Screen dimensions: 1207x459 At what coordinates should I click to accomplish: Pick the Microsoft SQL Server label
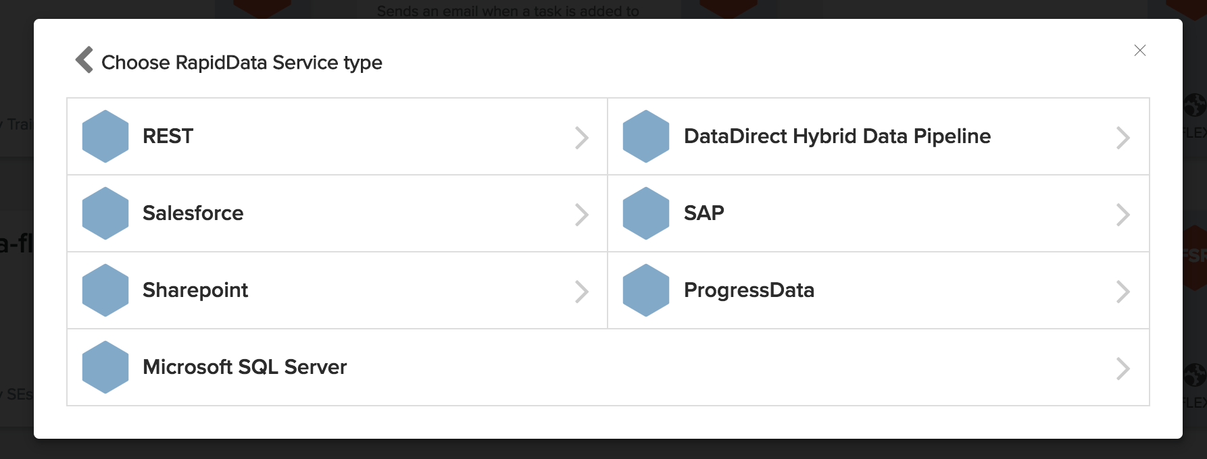(245, 367)
